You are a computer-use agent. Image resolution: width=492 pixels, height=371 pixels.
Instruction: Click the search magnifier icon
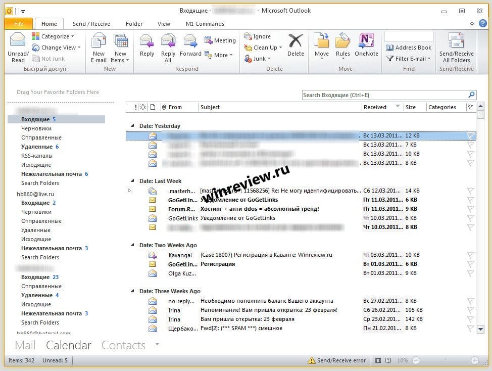(471, 95)
